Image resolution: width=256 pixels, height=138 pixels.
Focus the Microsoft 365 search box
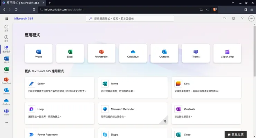pyautogui.click(x=130, y=19)
